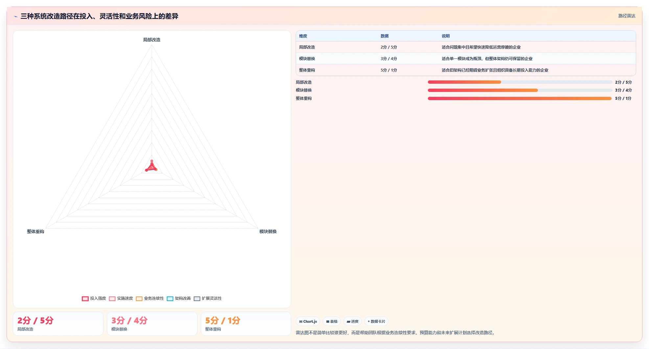
Task: Open the 2分 / 5分 局部改造 data card
Action: tap(58, 324)
